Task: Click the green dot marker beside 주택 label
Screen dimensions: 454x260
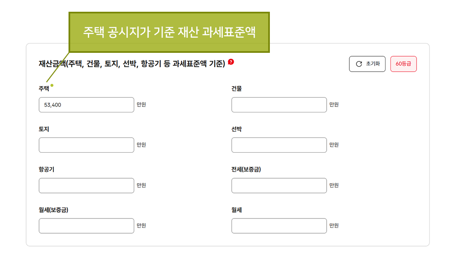Action: pyautogui.click(x=52, y=85)
